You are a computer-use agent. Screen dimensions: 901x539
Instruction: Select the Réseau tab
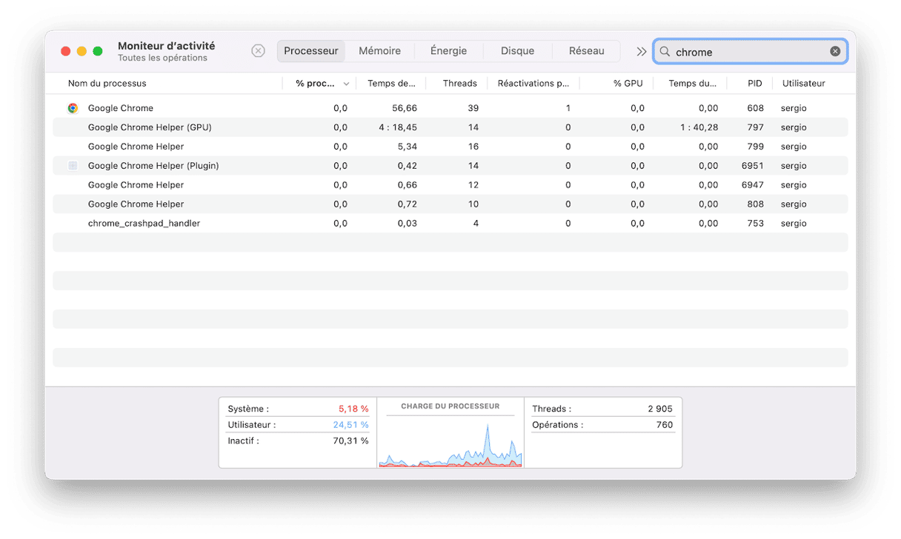click(x=586, y=51)
